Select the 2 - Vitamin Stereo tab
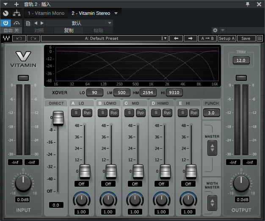 point(91,13)
